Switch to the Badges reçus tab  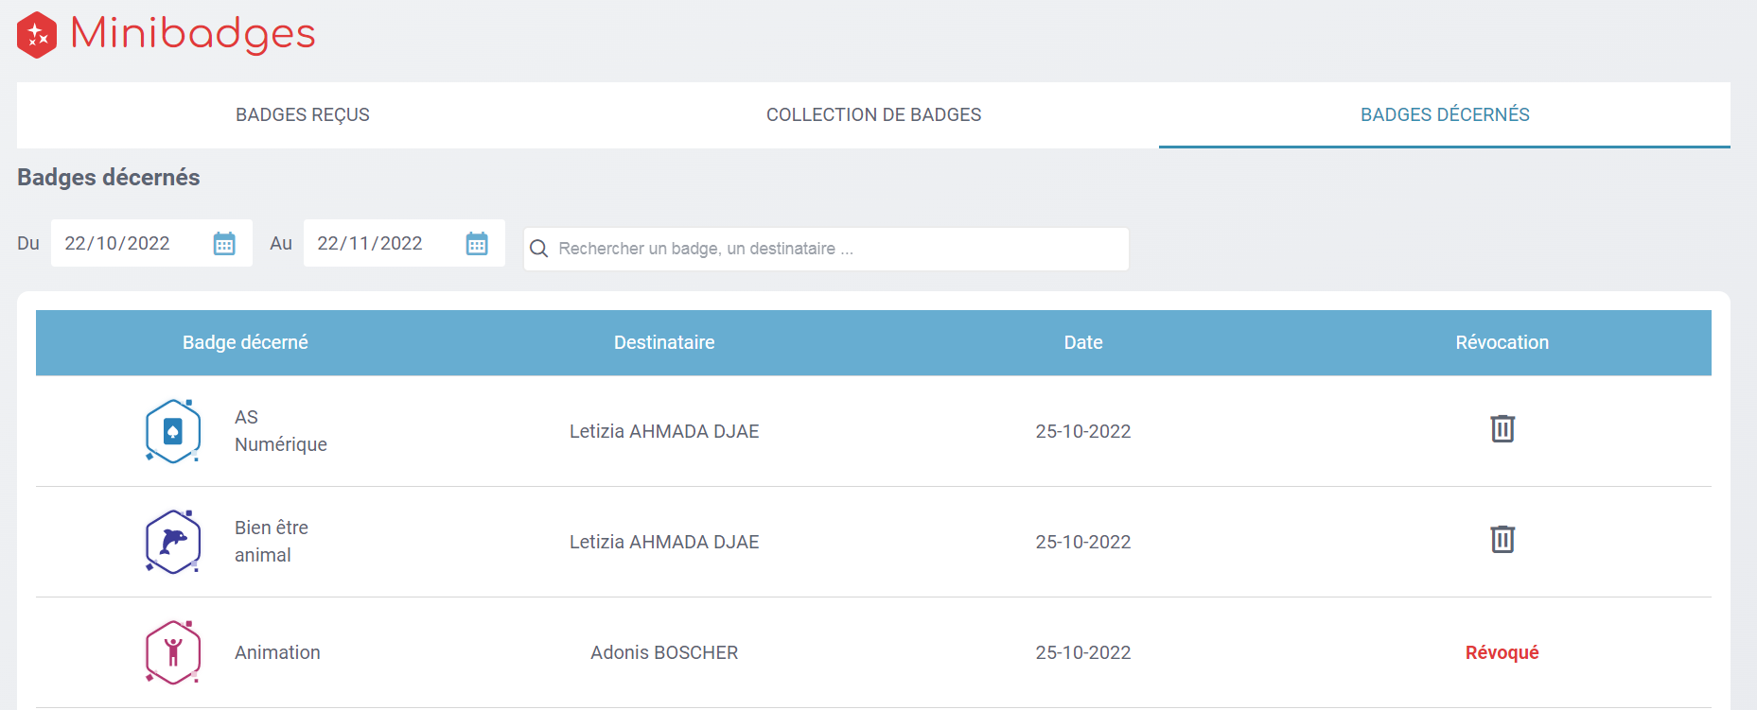303,115
